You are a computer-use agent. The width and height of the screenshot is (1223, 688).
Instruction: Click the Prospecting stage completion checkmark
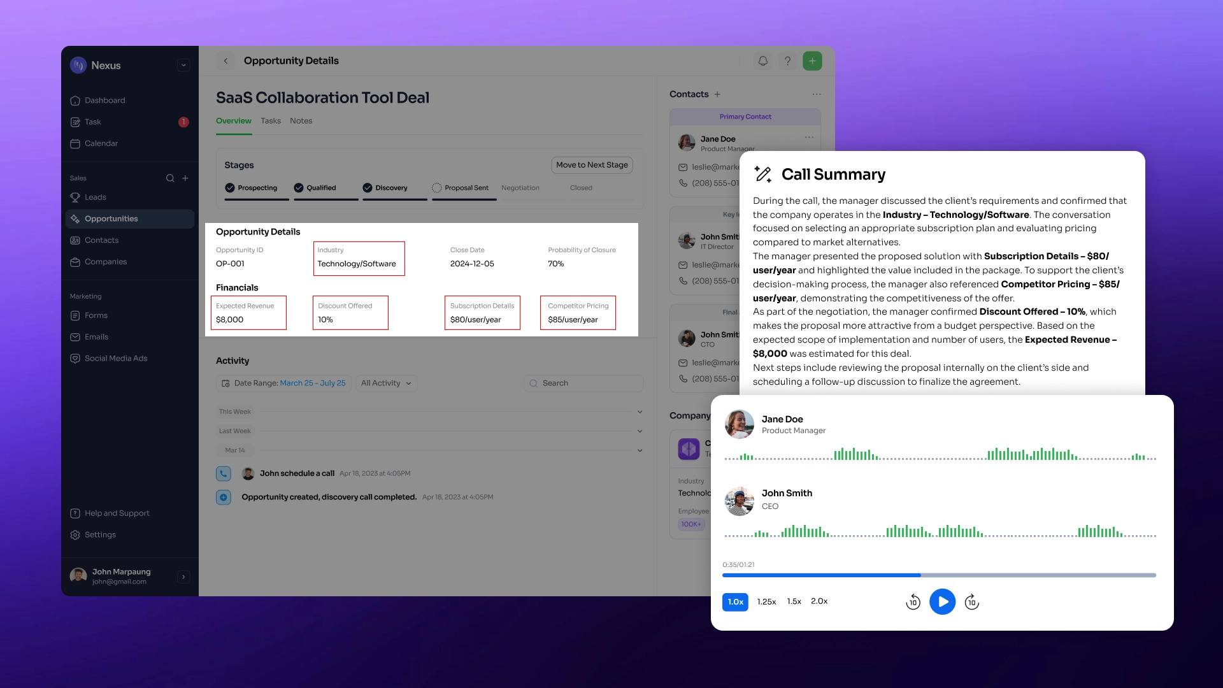click(229, 187)
